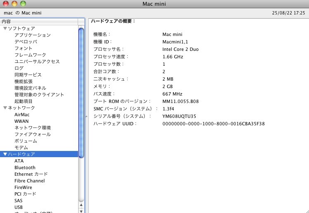Select モデム in the sidebar
Viewport: 309px width, 213px height.
pyautogui.click(x=21, y=148)
